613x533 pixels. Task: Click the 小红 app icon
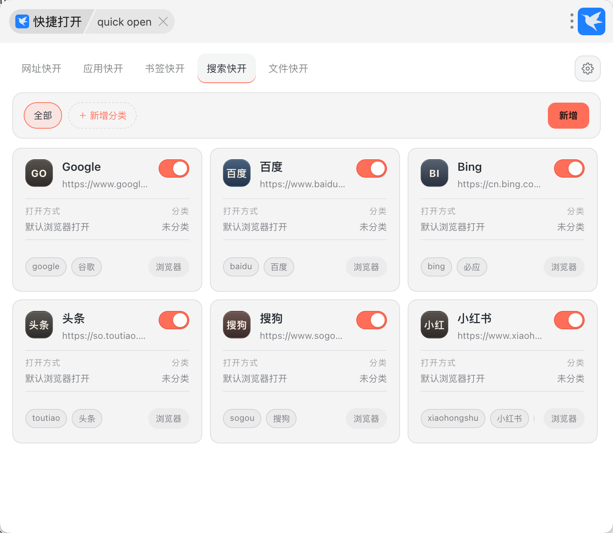pos(434,325)
